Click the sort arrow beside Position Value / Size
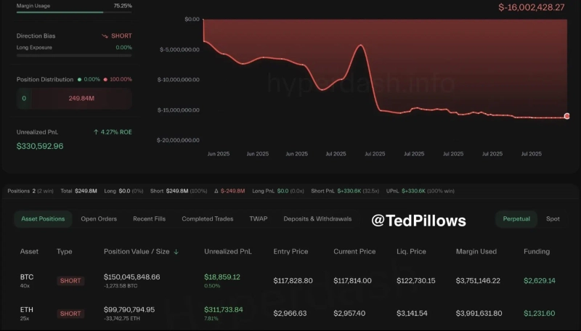 [x=176, y=252]
